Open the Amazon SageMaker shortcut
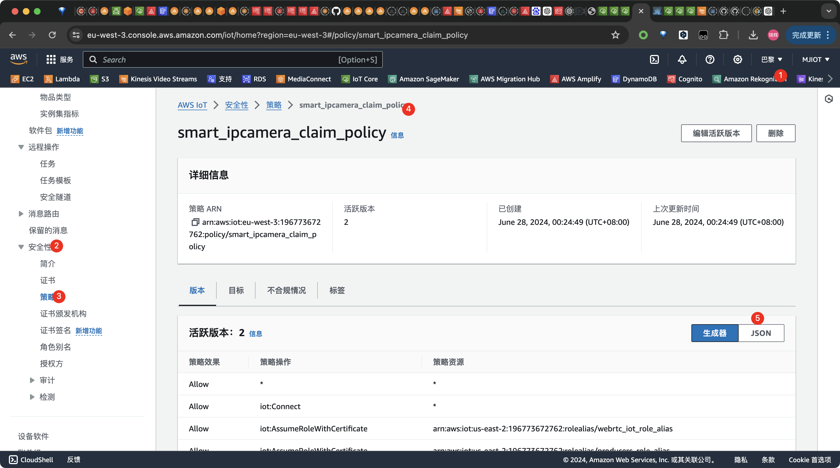The height and width of the screenshot is (468, 840). tap(423, 79)
